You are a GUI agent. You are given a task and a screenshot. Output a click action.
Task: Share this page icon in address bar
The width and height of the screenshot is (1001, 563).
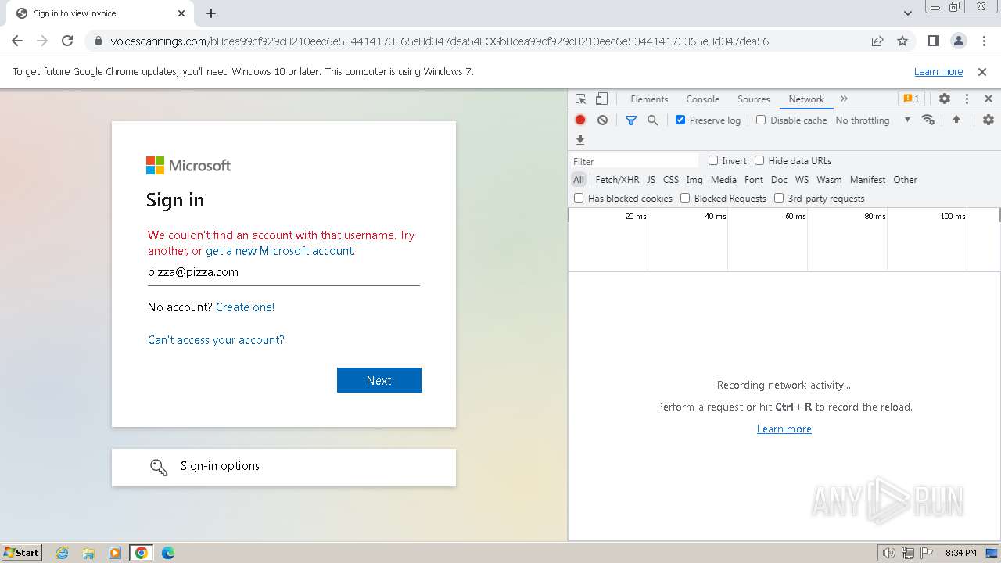tap(877, 41)
